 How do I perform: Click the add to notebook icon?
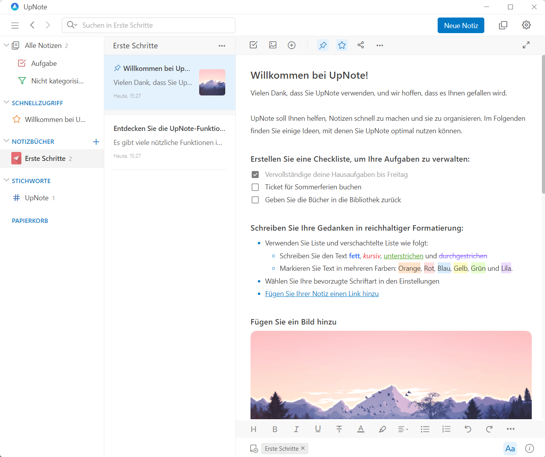tap(254, 449)
